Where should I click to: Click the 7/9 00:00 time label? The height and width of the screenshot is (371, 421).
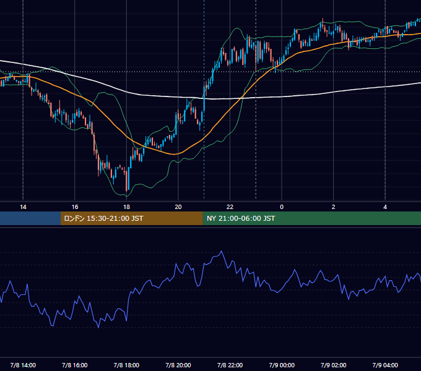point(282,365)
